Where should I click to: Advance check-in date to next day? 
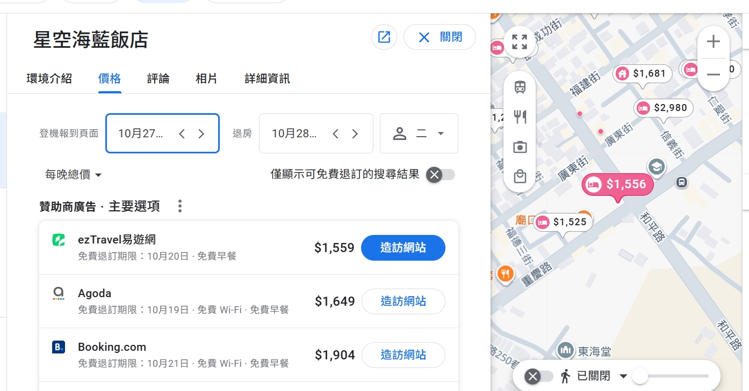pos(201,134)
